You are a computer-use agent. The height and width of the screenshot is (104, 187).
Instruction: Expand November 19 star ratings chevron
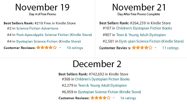click(60, 48)
